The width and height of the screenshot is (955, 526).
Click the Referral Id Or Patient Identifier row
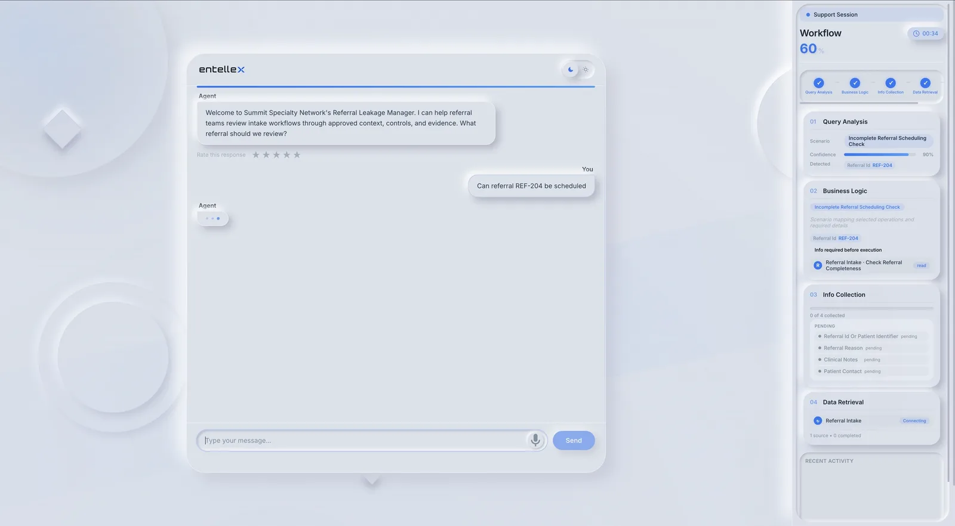point(871,336)
